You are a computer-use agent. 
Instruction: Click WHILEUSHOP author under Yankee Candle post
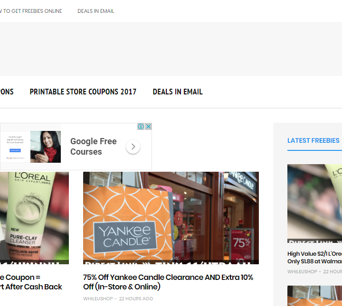click(x=97, y=299)
